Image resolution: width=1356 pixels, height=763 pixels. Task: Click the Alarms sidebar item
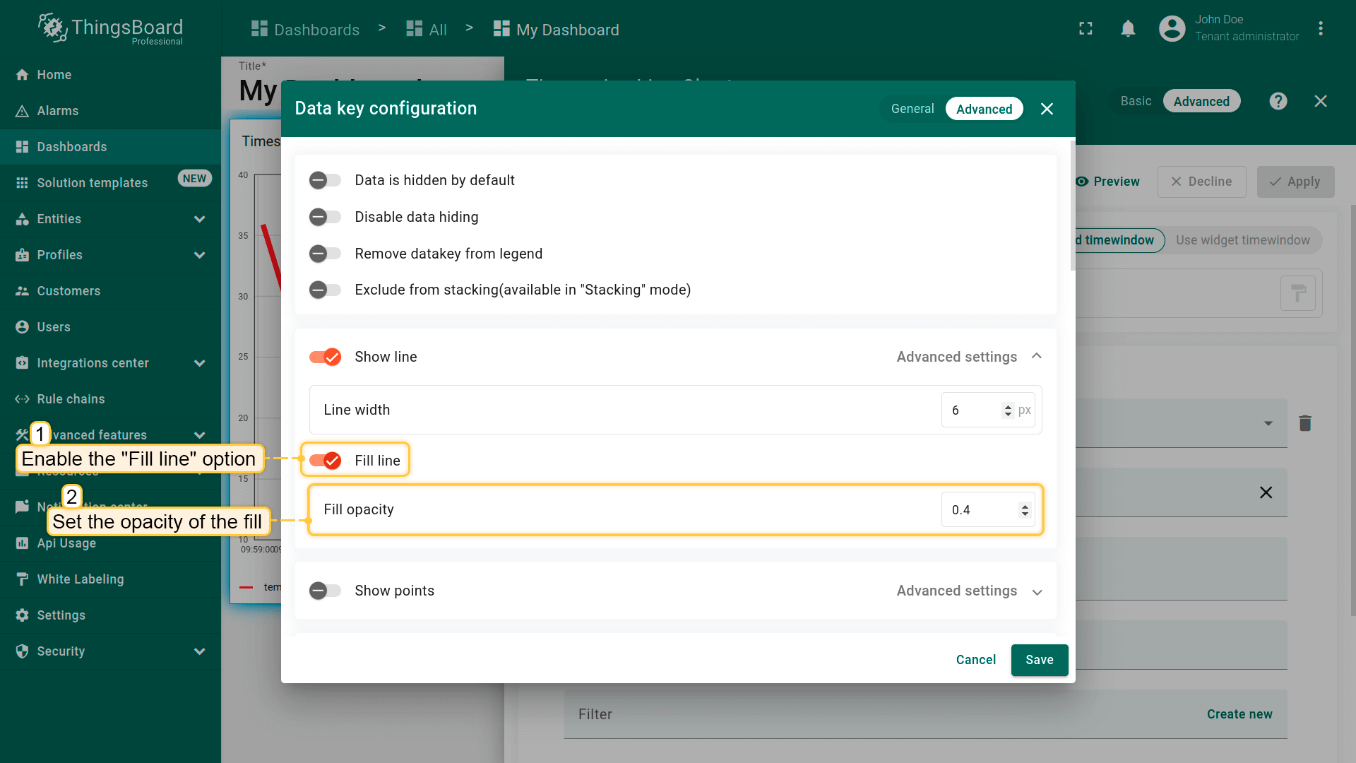pyautogui.click(x=58, y=111)
